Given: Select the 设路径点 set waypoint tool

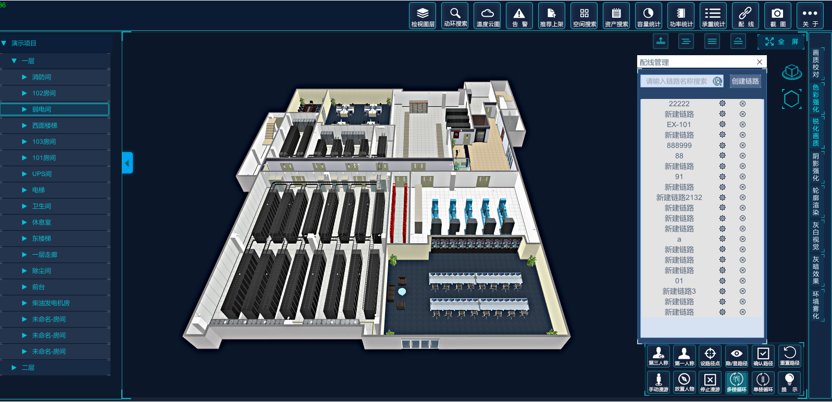Looking at the screenshot, I should point(710,356).
